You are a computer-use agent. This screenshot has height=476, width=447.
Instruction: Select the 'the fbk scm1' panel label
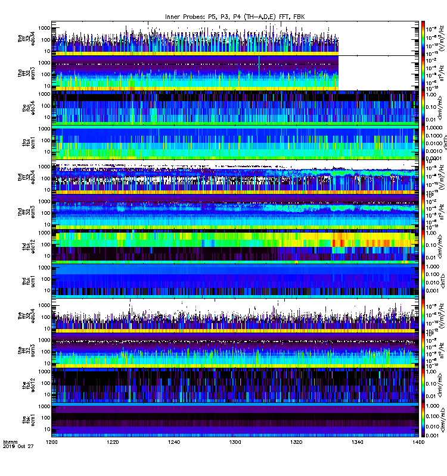click(28, 420)
